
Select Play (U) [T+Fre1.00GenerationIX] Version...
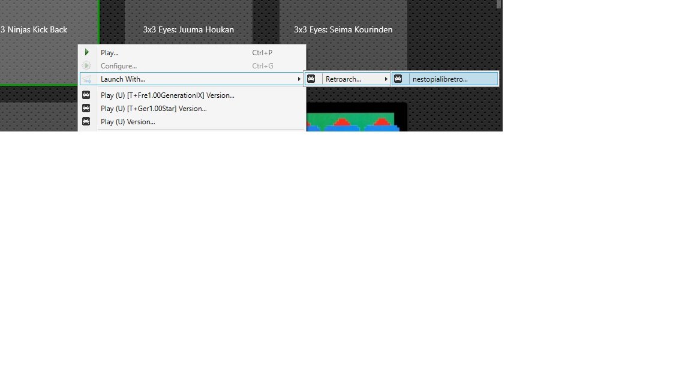192,95
